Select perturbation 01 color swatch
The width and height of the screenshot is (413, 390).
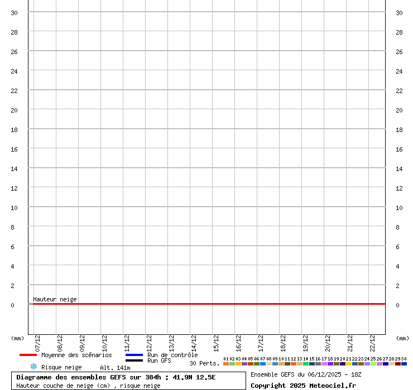point(226,363)
